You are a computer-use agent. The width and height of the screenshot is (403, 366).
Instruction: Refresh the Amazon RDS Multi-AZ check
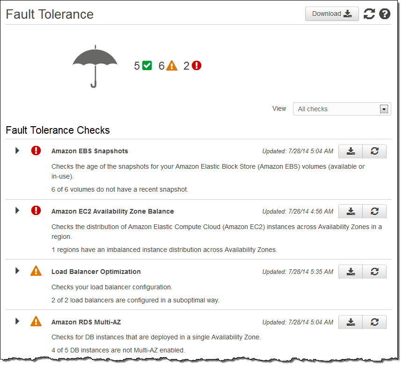[374, 322]
